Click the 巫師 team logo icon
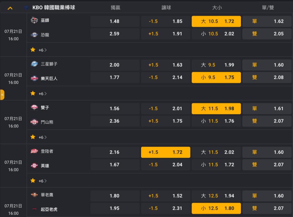293x217 pixels. tap(34, 20)
